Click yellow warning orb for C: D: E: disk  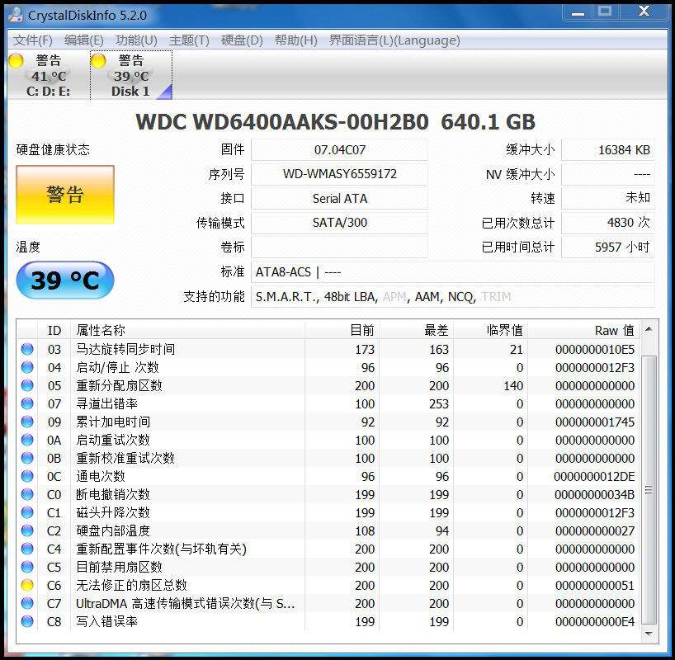point(16,61)
